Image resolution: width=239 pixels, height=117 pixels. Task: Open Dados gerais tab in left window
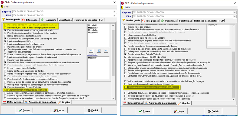(11, 20)
